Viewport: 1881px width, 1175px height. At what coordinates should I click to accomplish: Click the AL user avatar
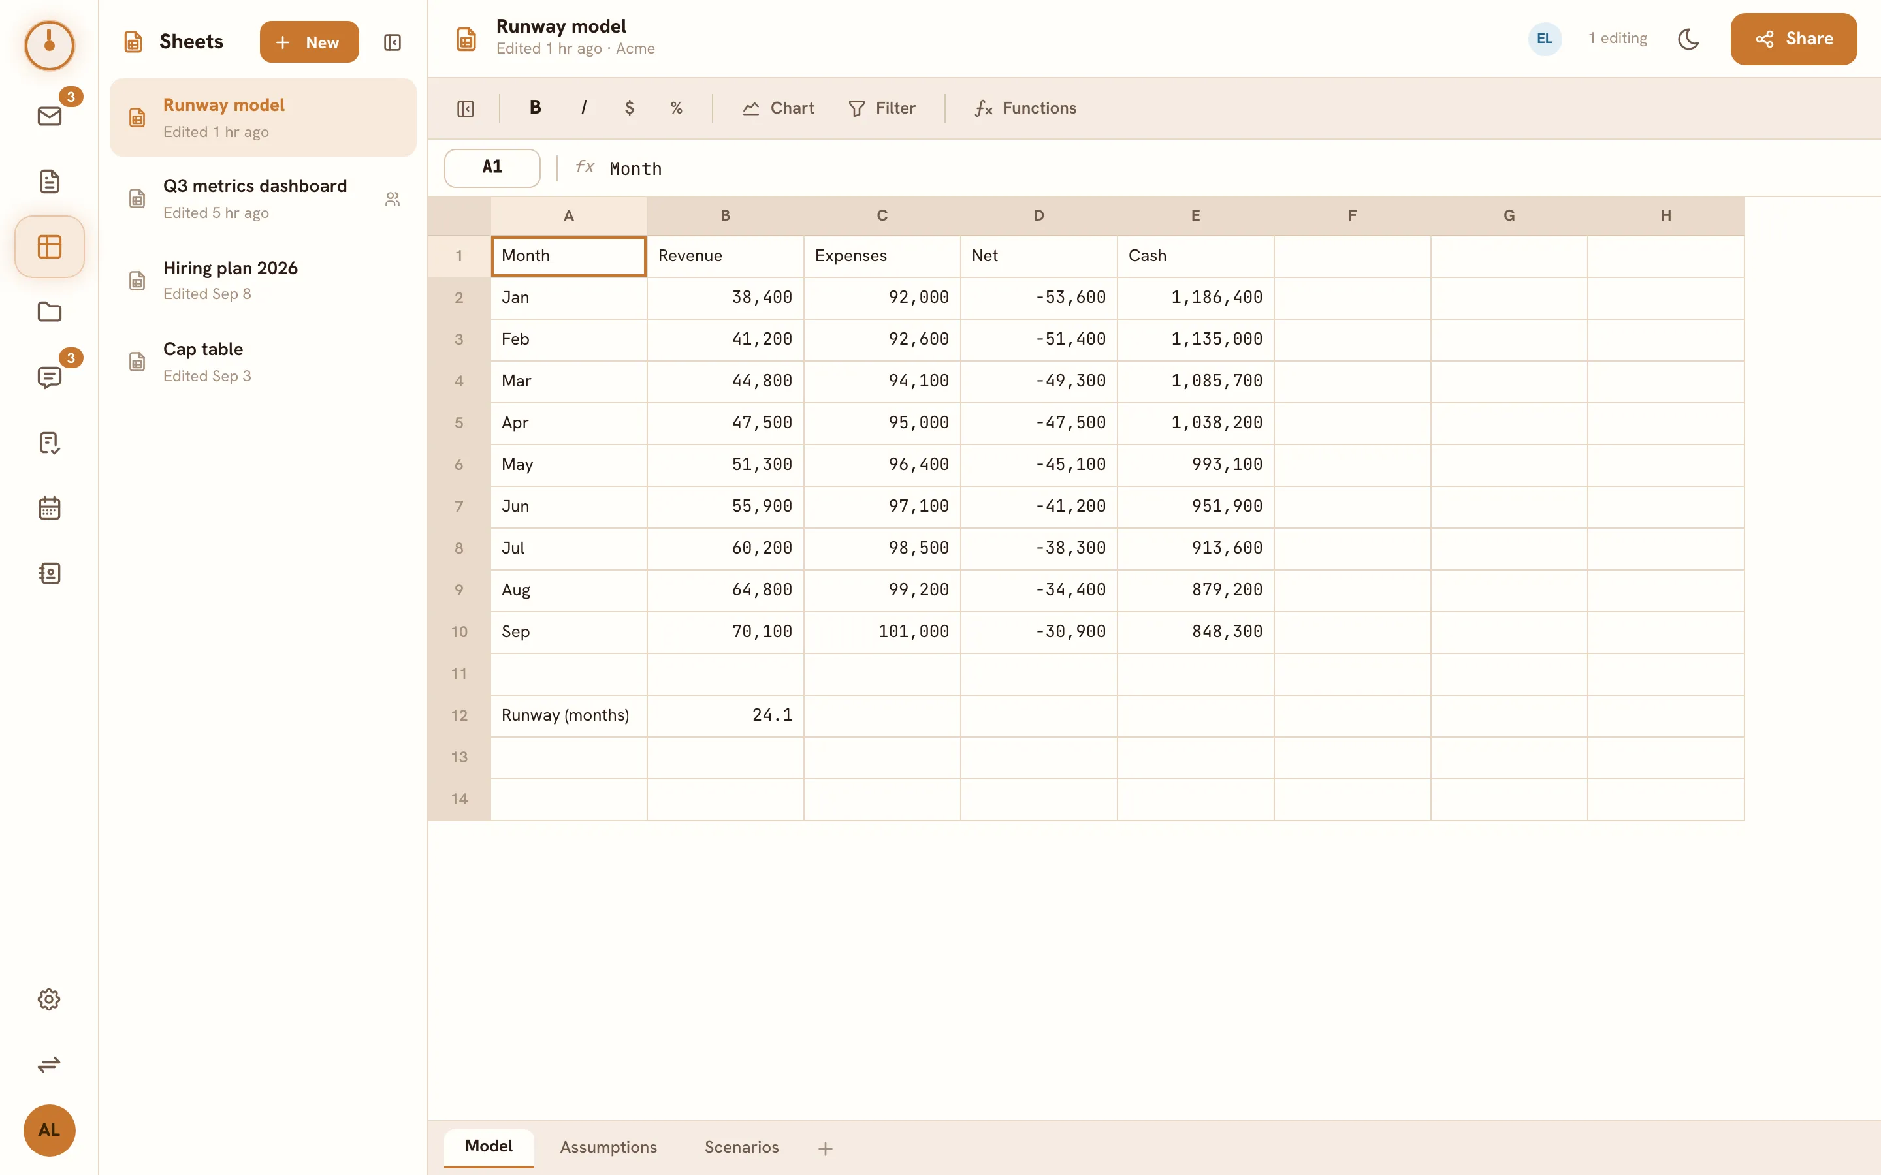coord(49,1131)
